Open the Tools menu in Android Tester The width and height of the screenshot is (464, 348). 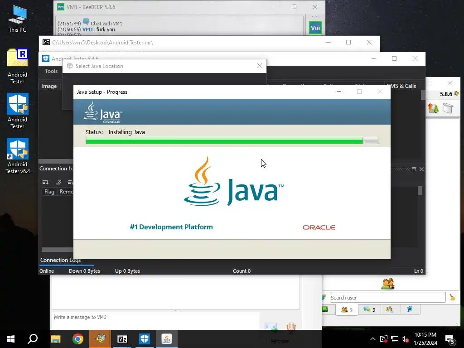point(51,71)
